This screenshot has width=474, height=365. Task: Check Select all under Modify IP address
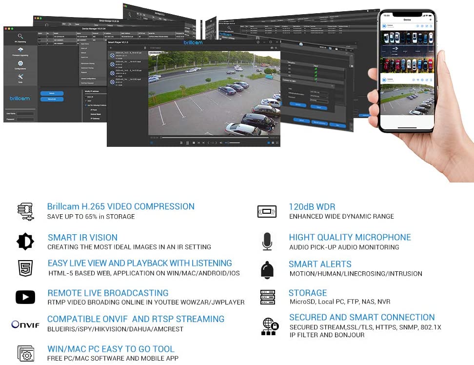coord(86,97)
